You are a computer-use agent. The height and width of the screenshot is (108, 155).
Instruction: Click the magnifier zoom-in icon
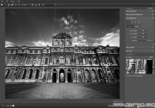coord(55,5)
